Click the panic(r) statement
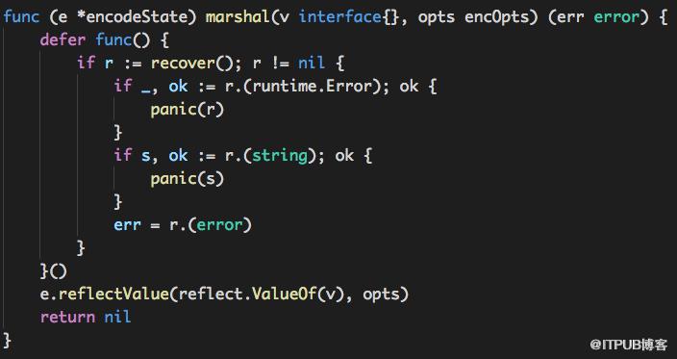 (x=188, y=110)
